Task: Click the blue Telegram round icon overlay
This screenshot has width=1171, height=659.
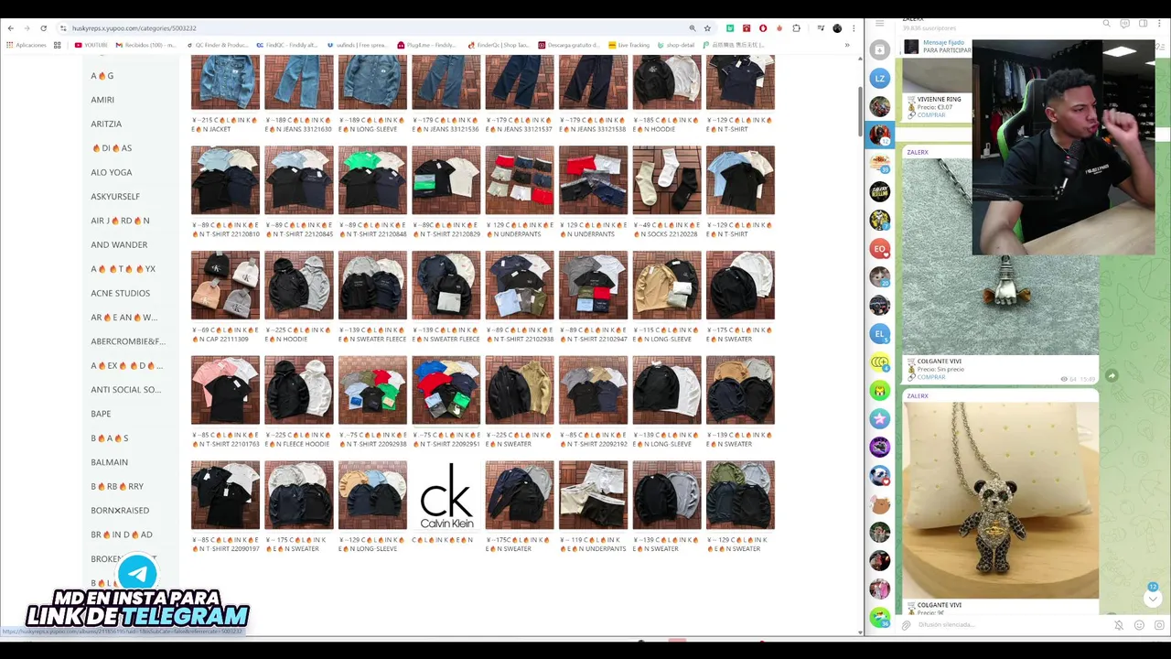Action: (137, 574)
